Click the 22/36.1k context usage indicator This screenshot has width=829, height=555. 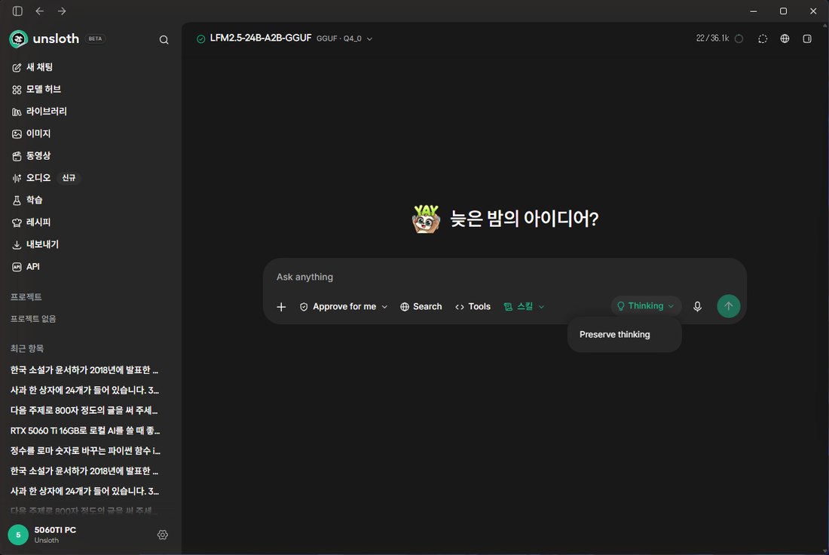pyautogui.click(x=719, y=38)
